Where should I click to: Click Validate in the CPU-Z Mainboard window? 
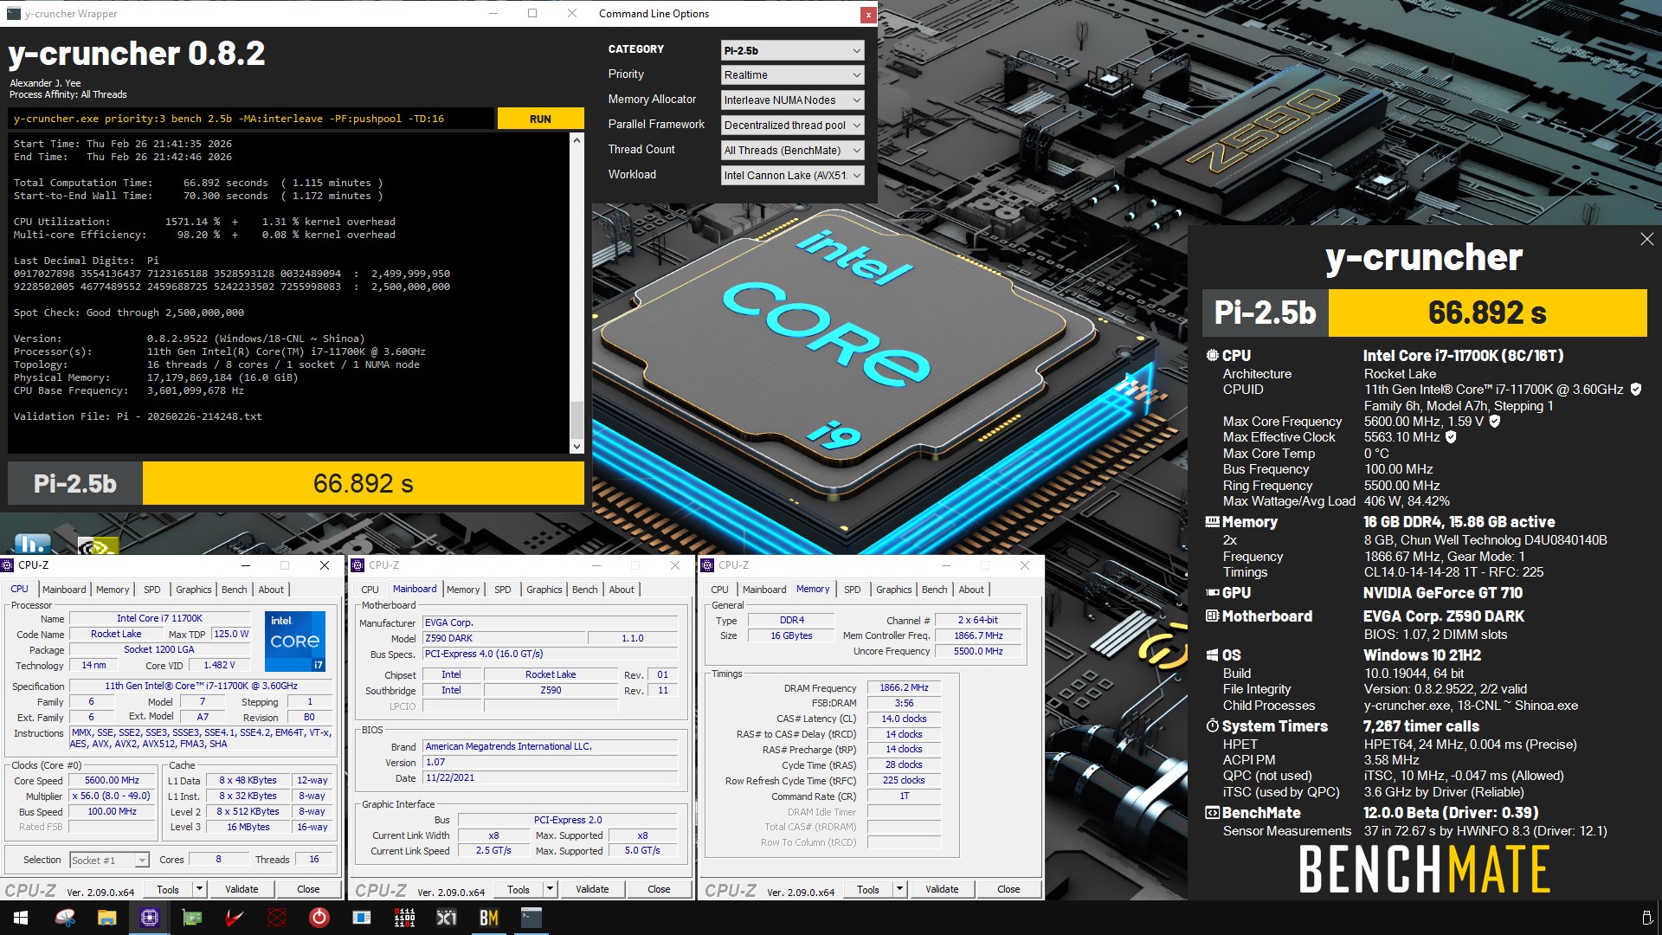[x=592, y=889]
